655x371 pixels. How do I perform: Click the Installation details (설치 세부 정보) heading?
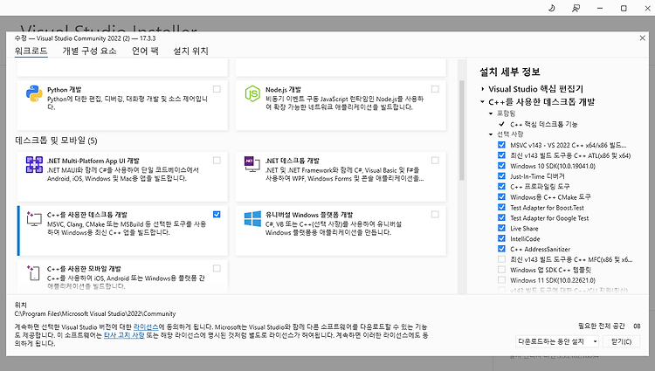click(x=510, y=72)
